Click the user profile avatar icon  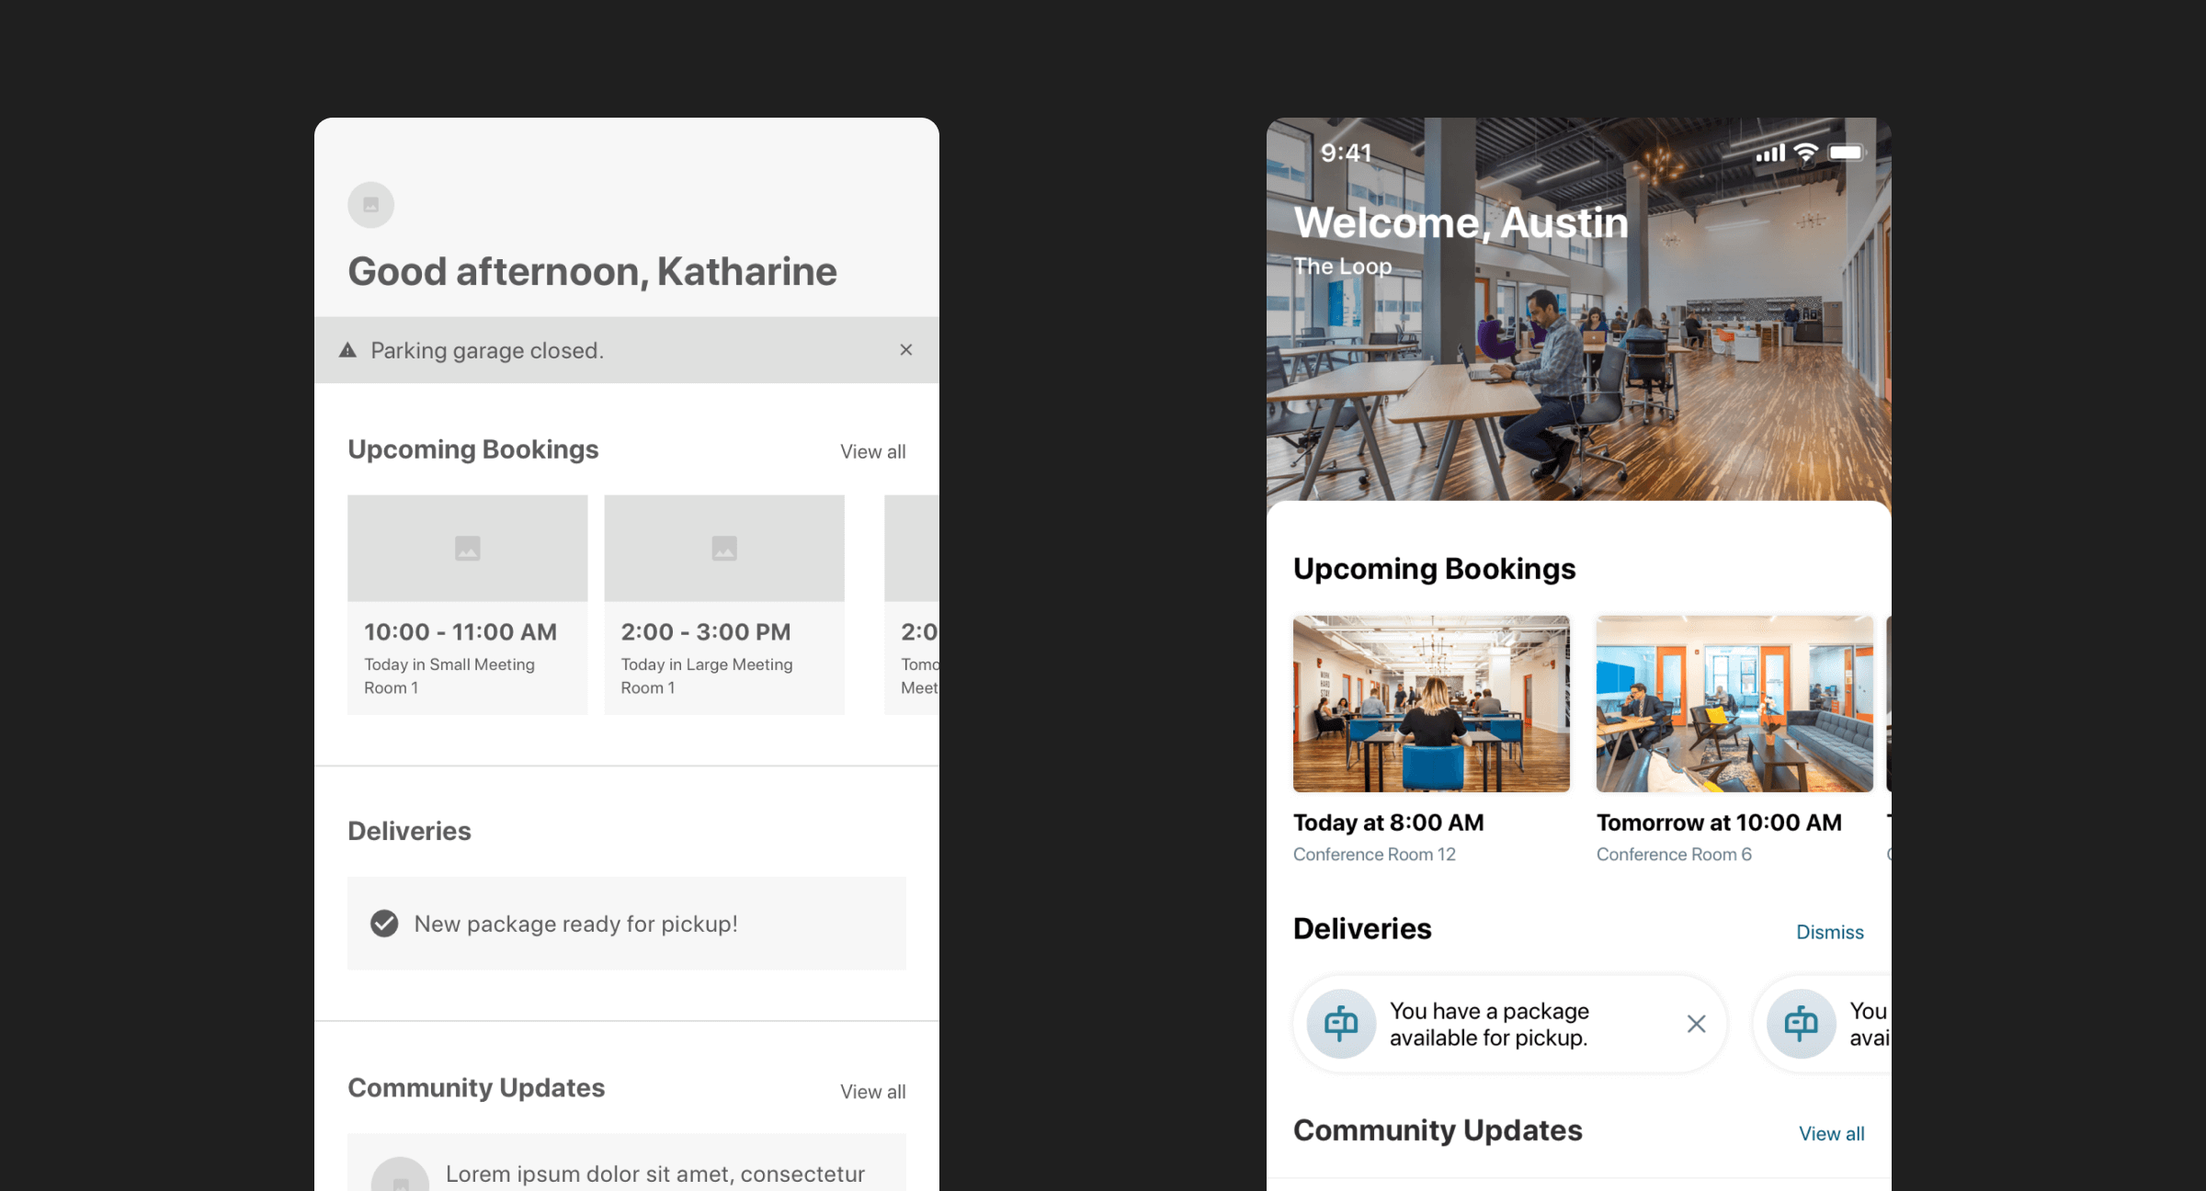[372, 204]
